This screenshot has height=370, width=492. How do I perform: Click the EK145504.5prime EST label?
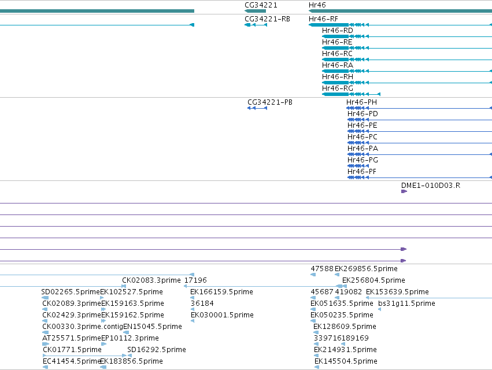tap(346, 361)
